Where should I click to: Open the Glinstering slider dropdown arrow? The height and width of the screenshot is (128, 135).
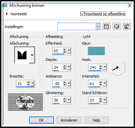coord(69,100)
